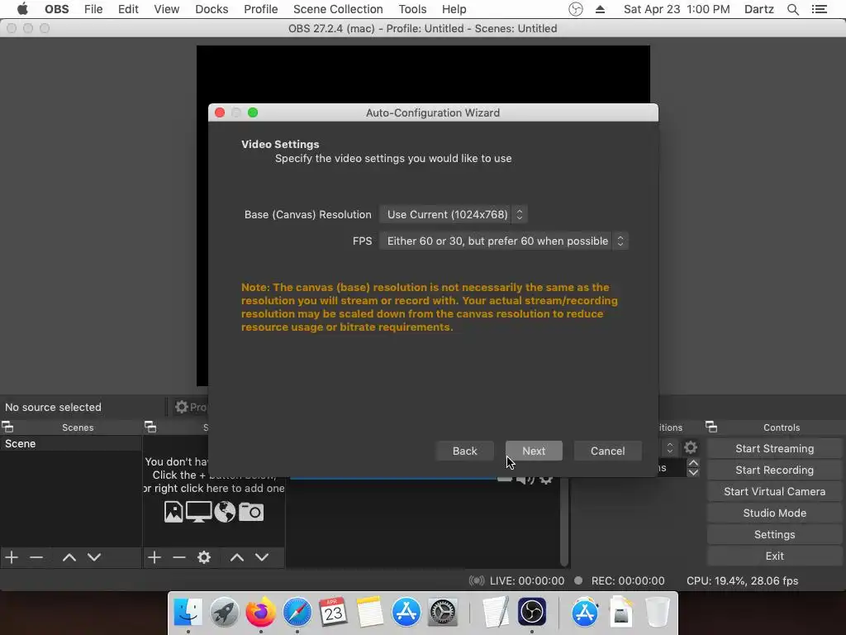The image size is (846, 635).
Task: Open Launchpad rocket icon in Dock
Action: pyautogui.click(x=225, y=613)
